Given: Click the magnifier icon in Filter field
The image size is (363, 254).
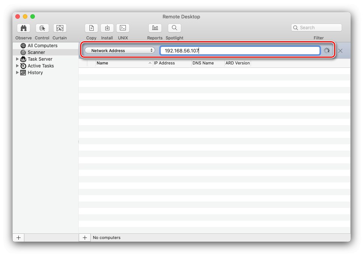Looking at the screenshot, I should [296, 28].
